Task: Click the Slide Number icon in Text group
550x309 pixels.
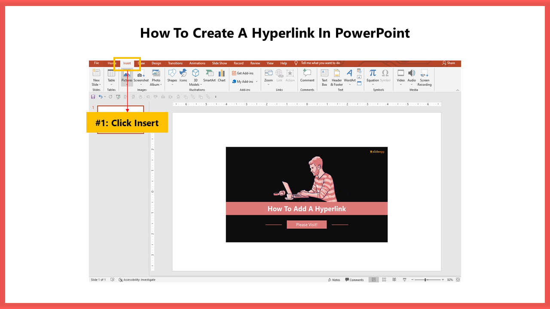Action: 359,77
